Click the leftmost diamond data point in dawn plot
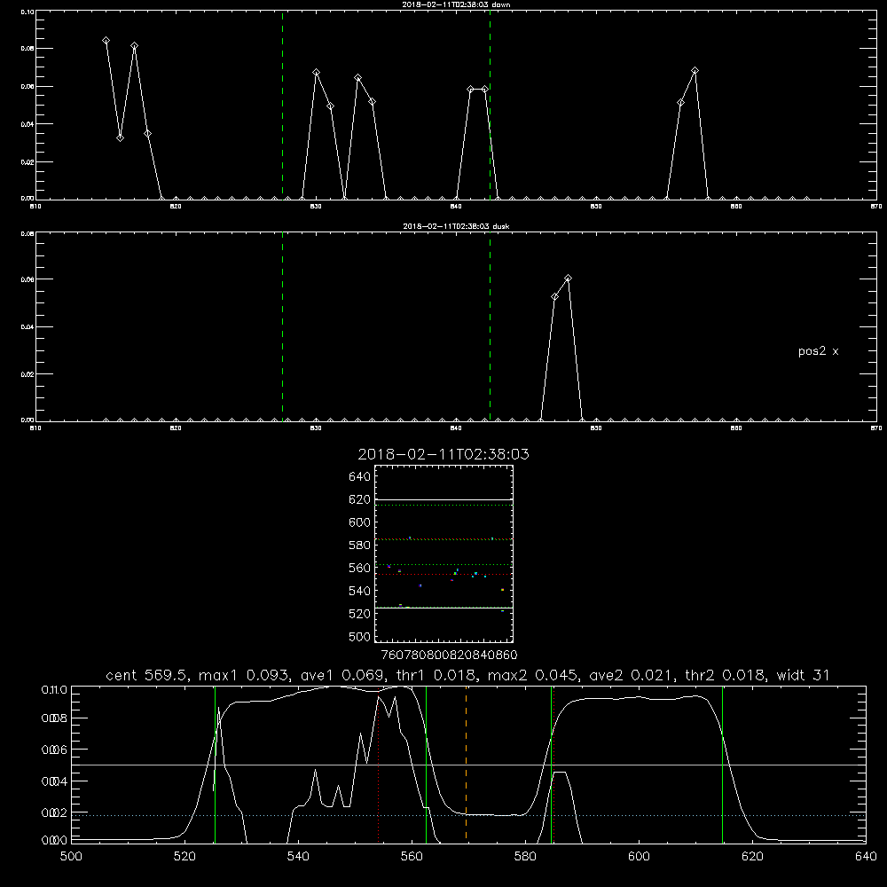The image size is (887, 887). (x=106, y=41)
